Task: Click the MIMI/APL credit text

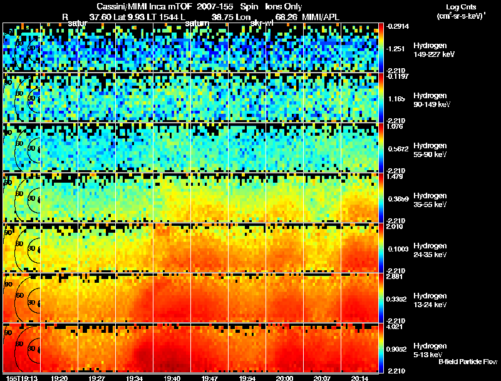Action: pos(321,18)
